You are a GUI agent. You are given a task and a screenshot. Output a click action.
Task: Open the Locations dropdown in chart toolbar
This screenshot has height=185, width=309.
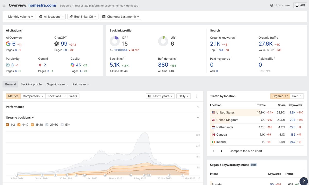tap(56, 96)
